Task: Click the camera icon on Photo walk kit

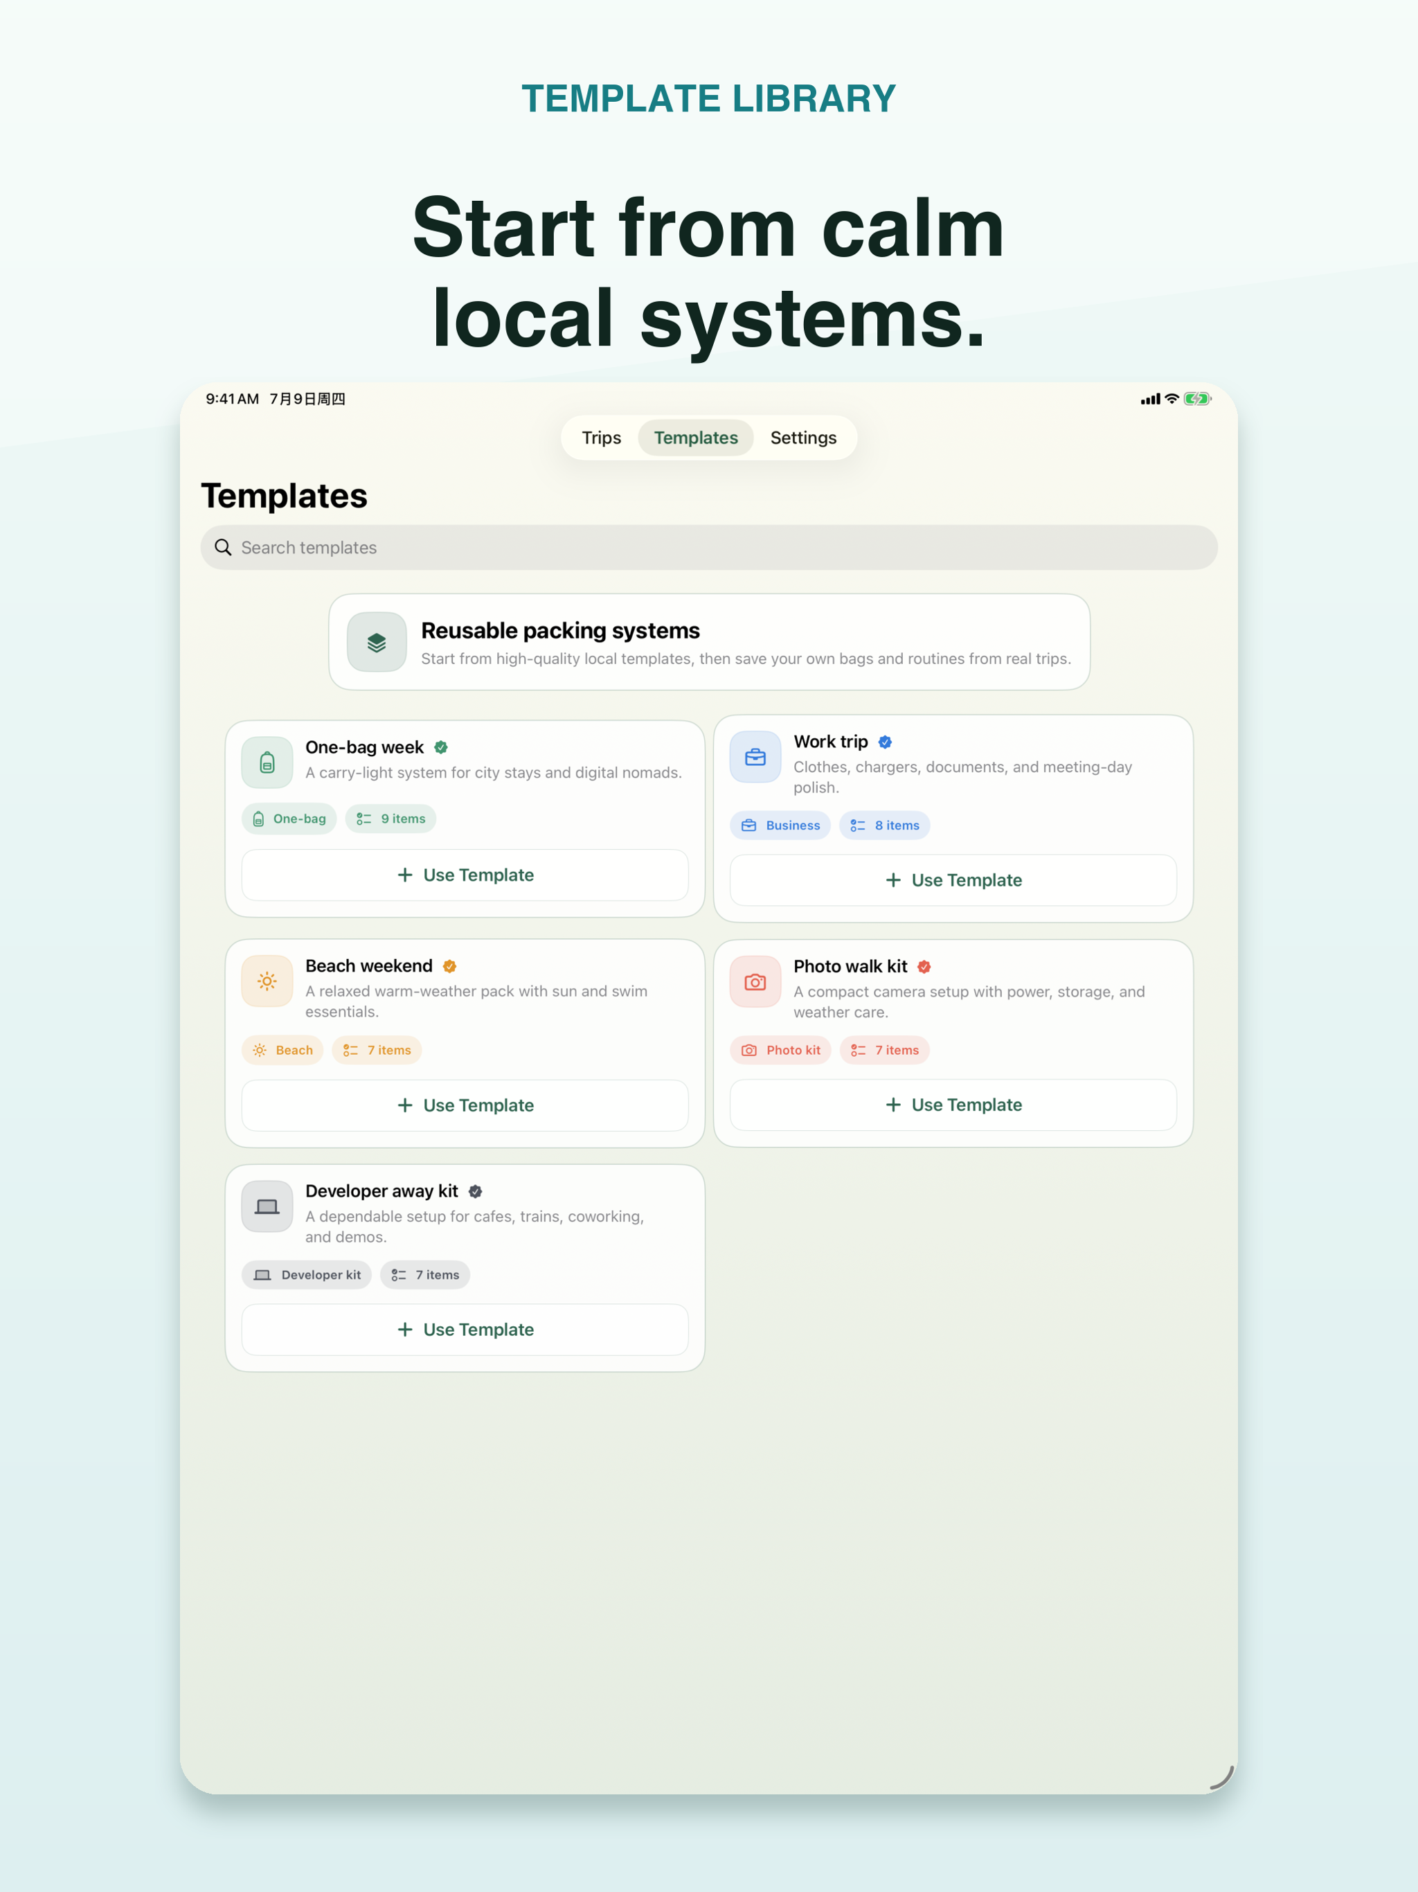Action: coord(755,982)
